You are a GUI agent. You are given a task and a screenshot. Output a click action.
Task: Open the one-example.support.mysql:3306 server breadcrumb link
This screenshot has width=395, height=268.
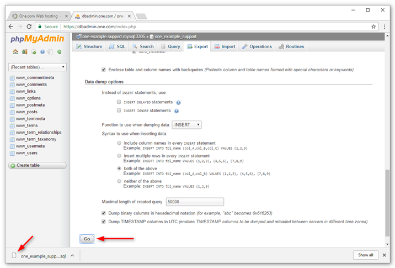click(113, 36)
